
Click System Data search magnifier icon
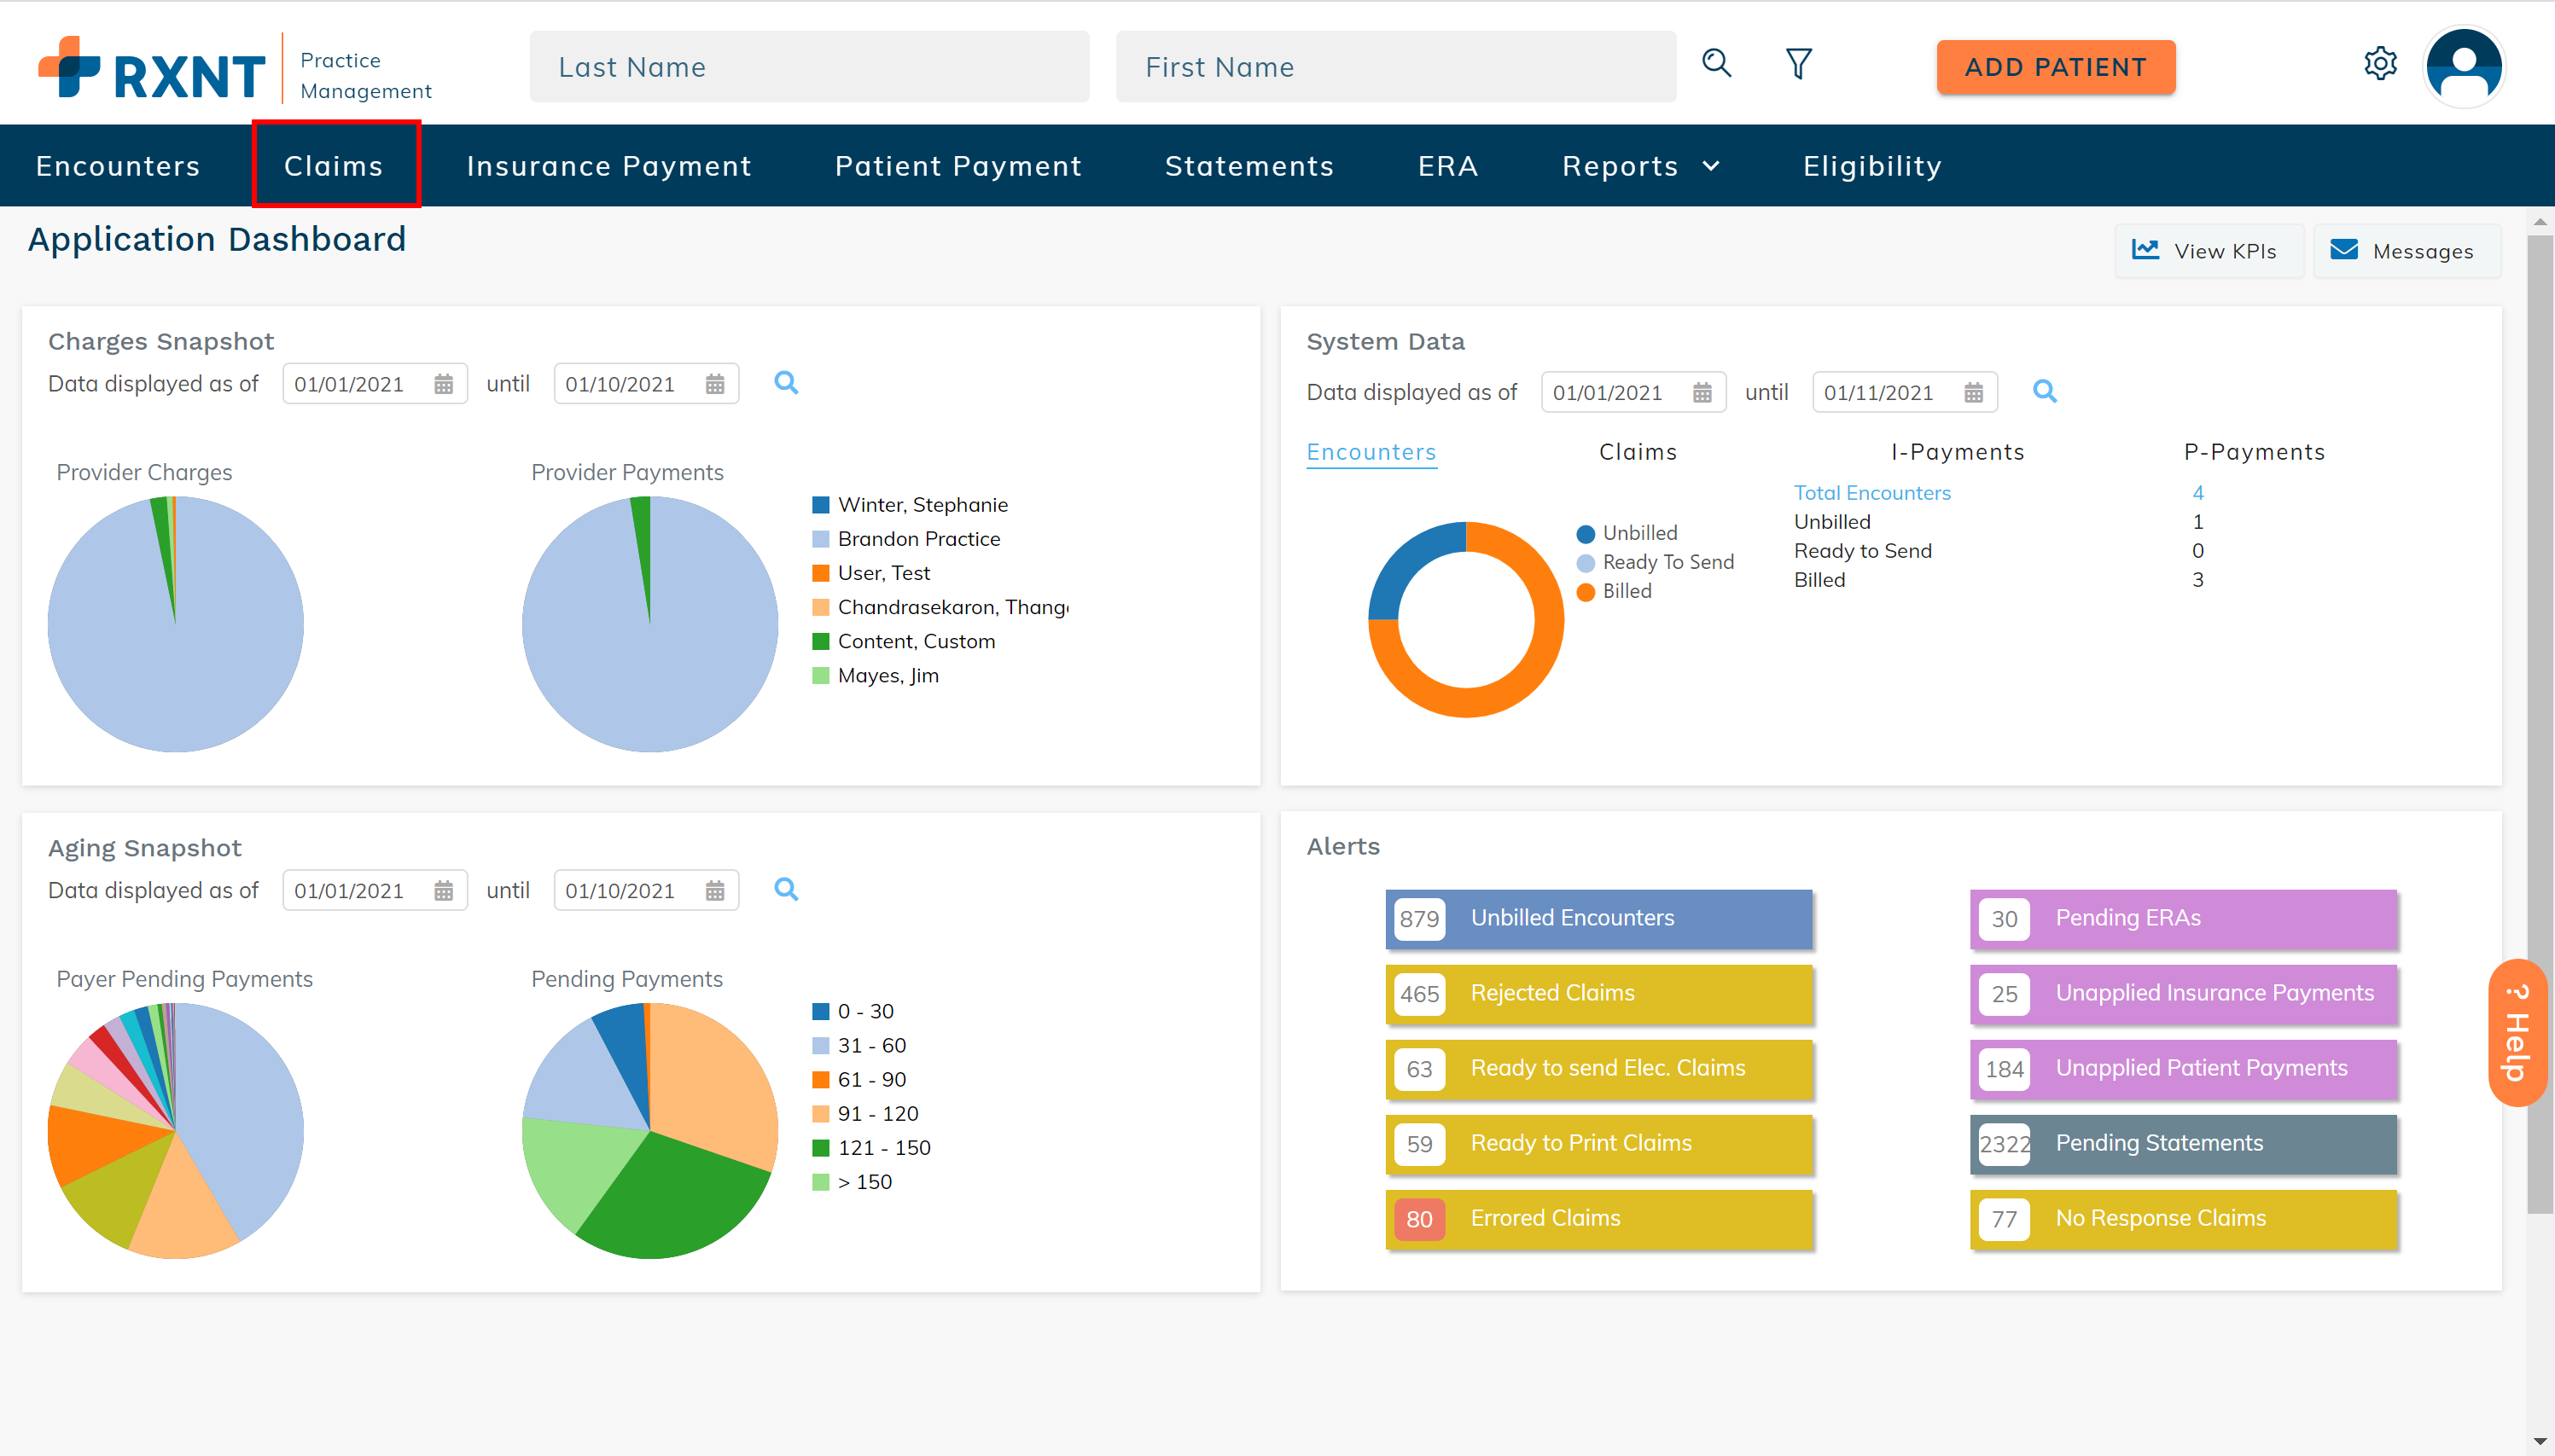point(2044,391)
